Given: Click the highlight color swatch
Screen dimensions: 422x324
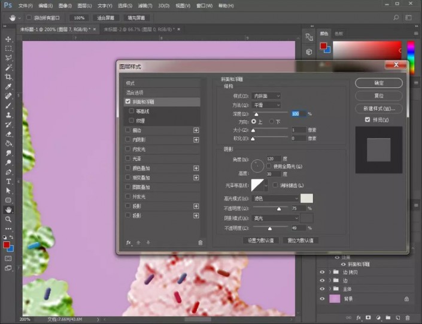Looking at the screenshot, I should [x=306, y=198].
